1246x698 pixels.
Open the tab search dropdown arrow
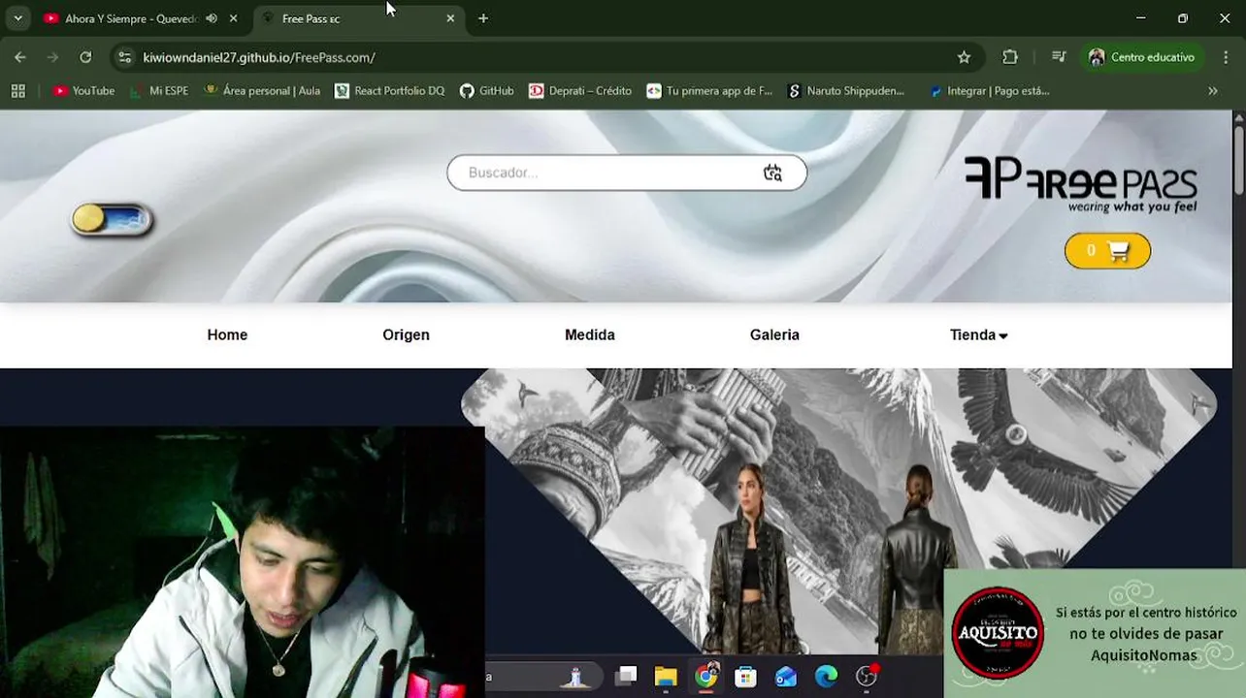tap(17, 18)
